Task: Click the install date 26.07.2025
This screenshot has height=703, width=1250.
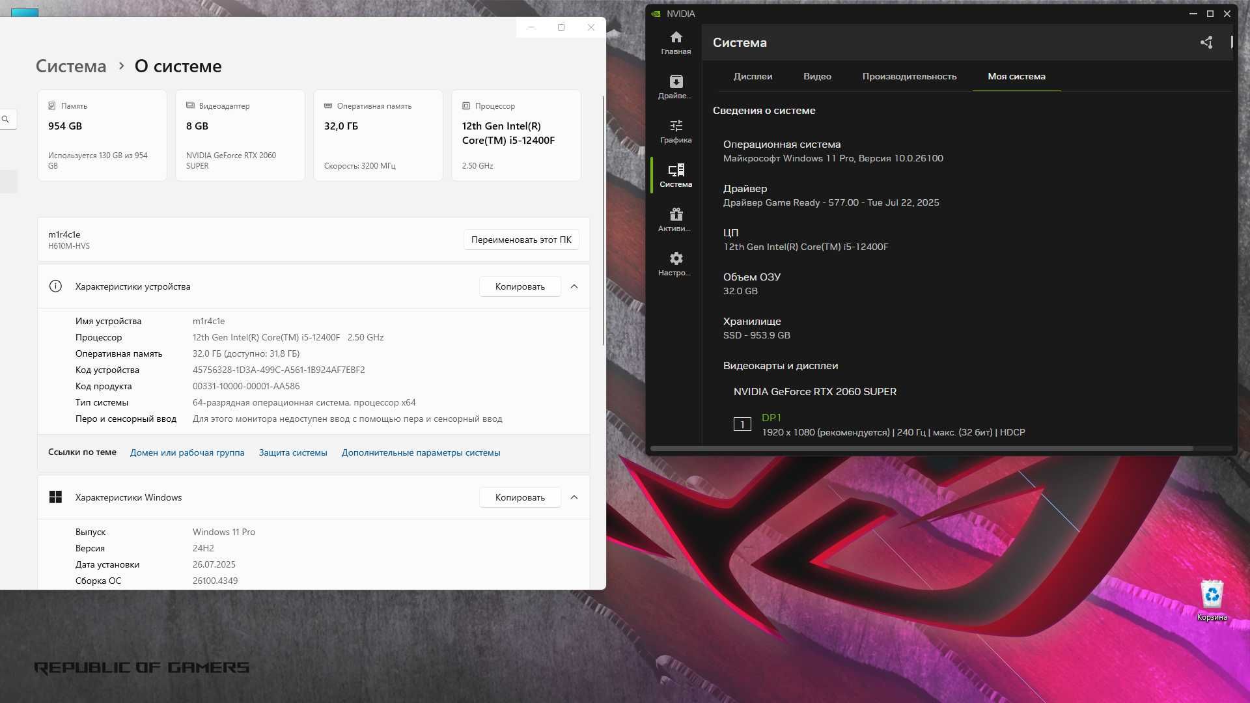Action: pos(214,564)
